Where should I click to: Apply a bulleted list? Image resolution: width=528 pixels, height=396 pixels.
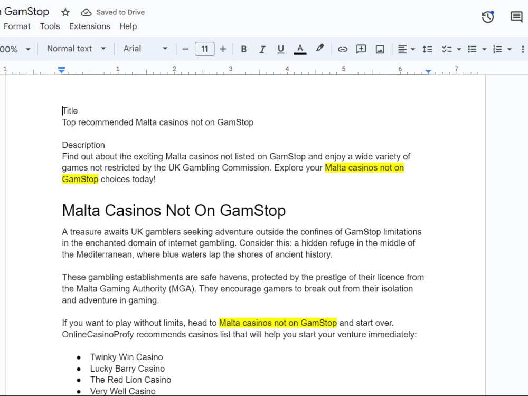pyautogui.click(x=472, y=49)
